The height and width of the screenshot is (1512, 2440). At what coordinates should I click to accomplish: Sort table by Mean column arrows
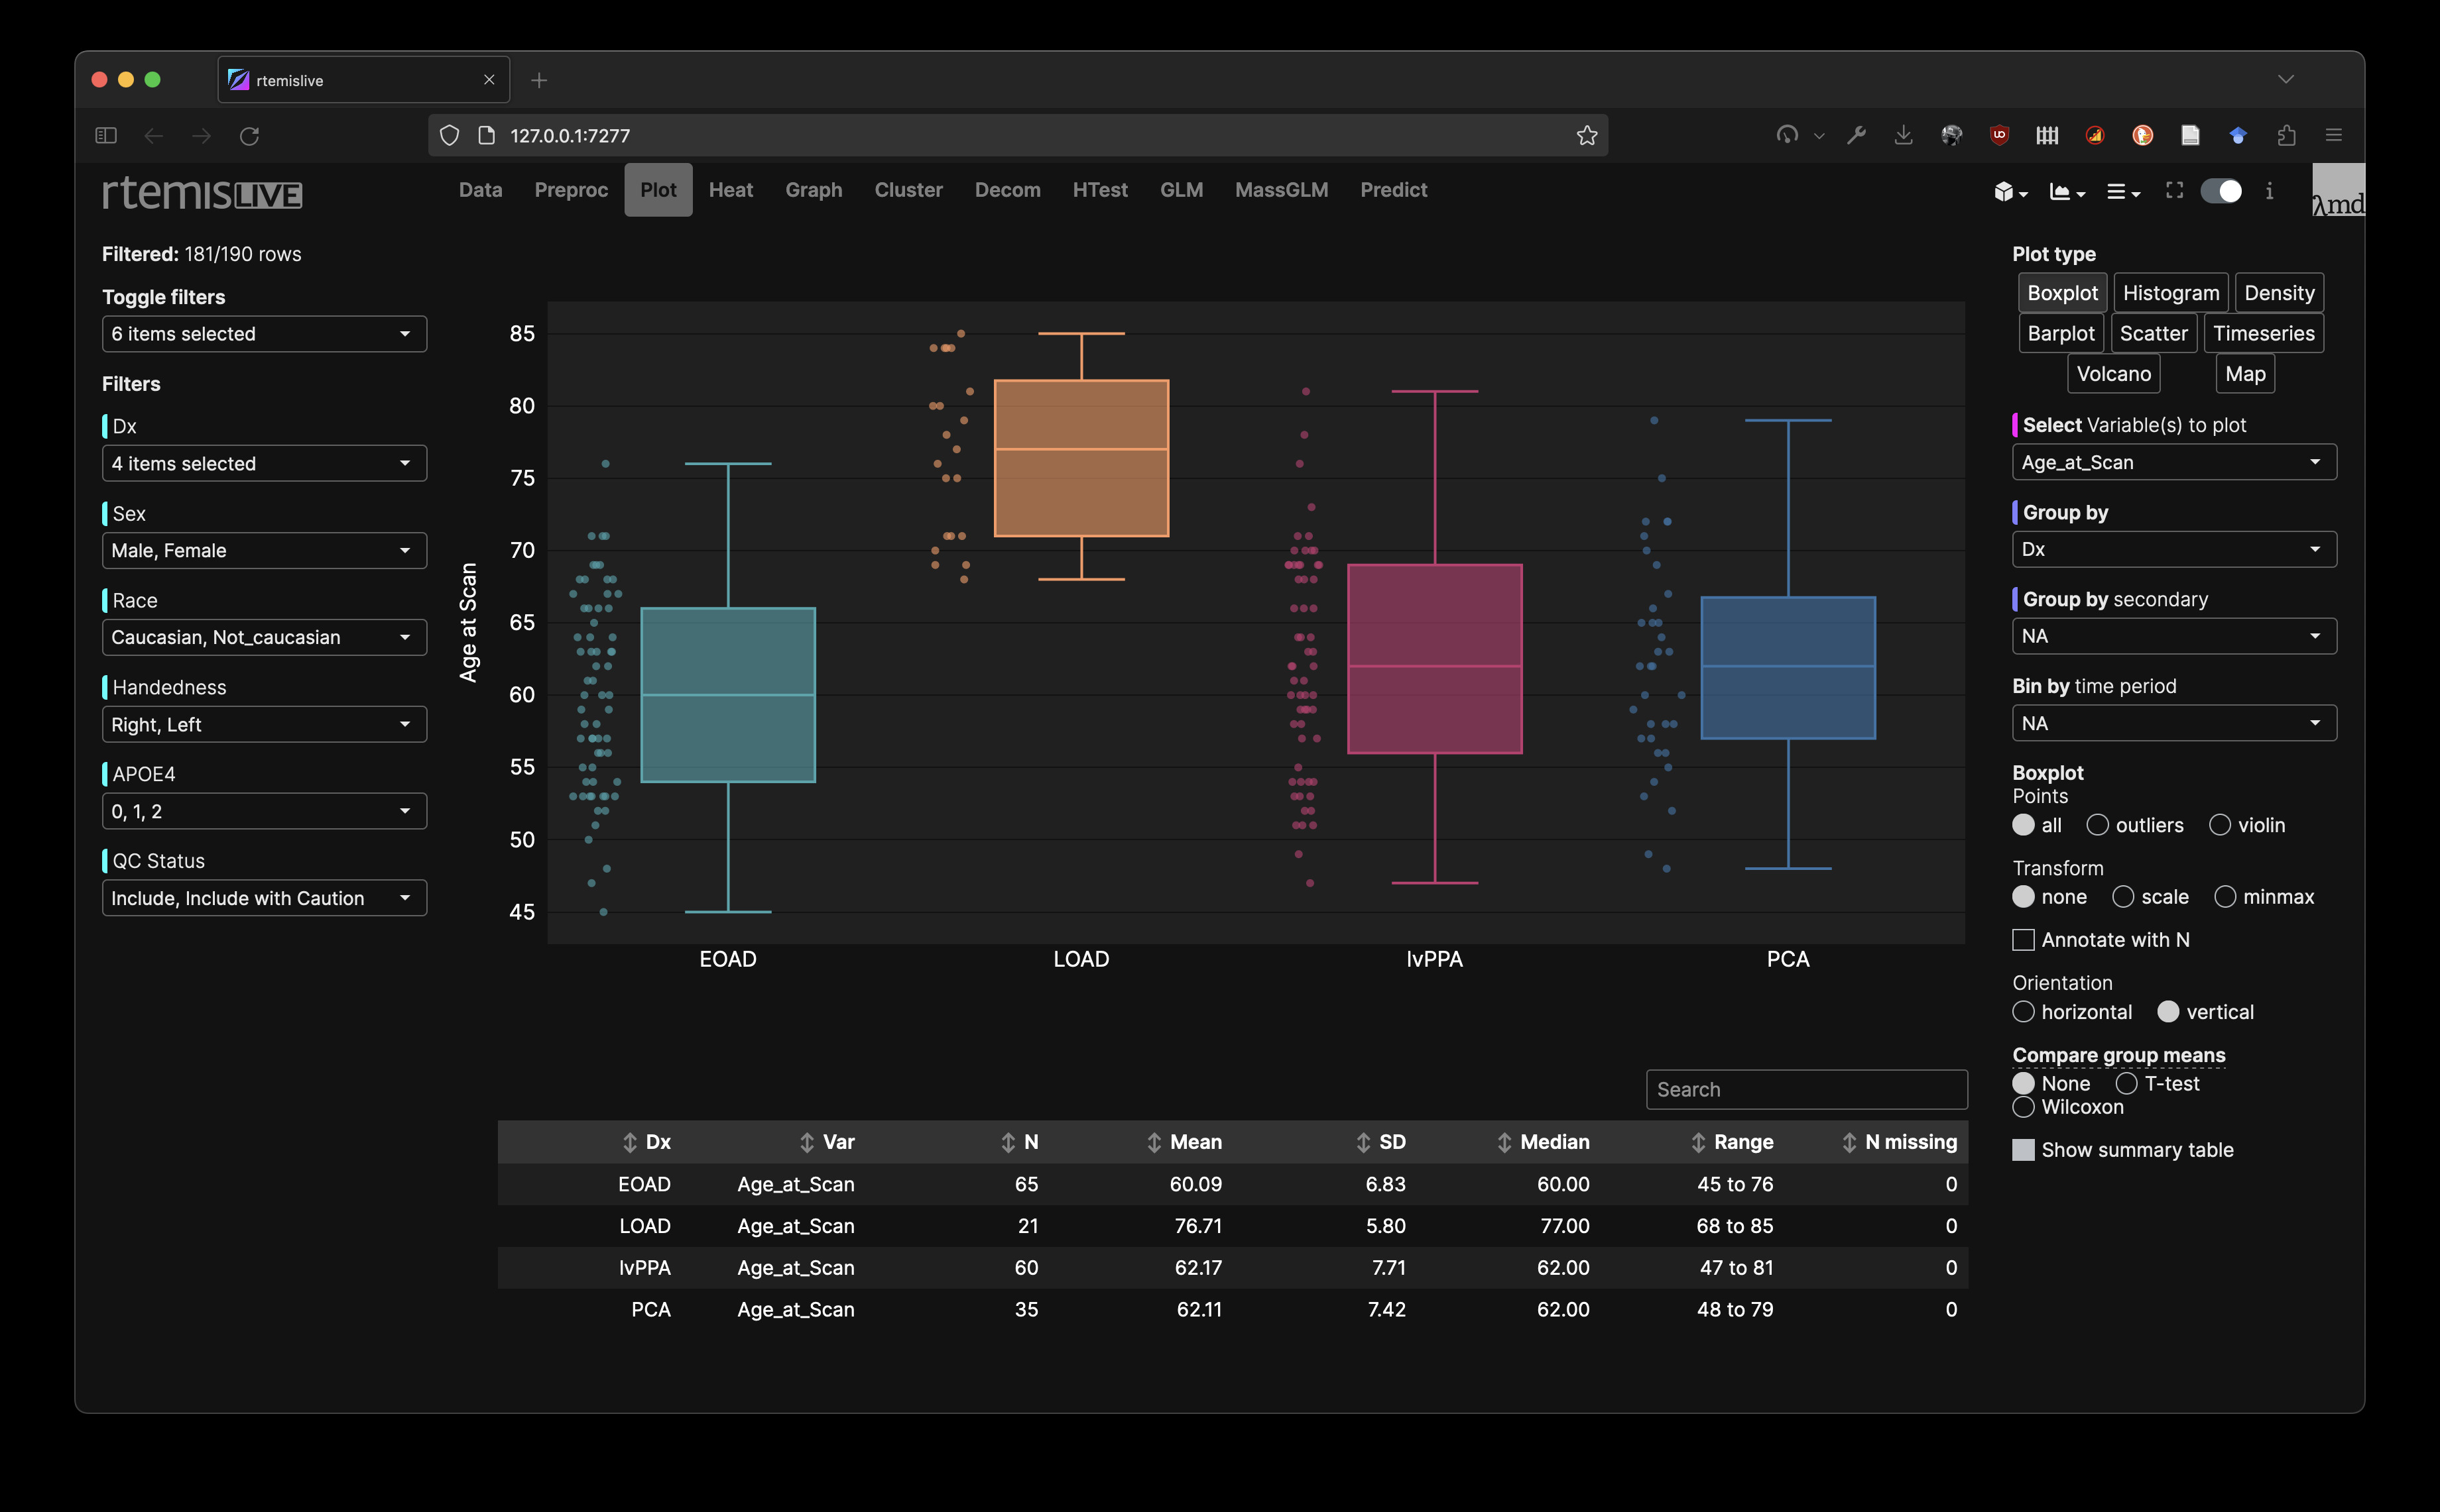1154,1142
